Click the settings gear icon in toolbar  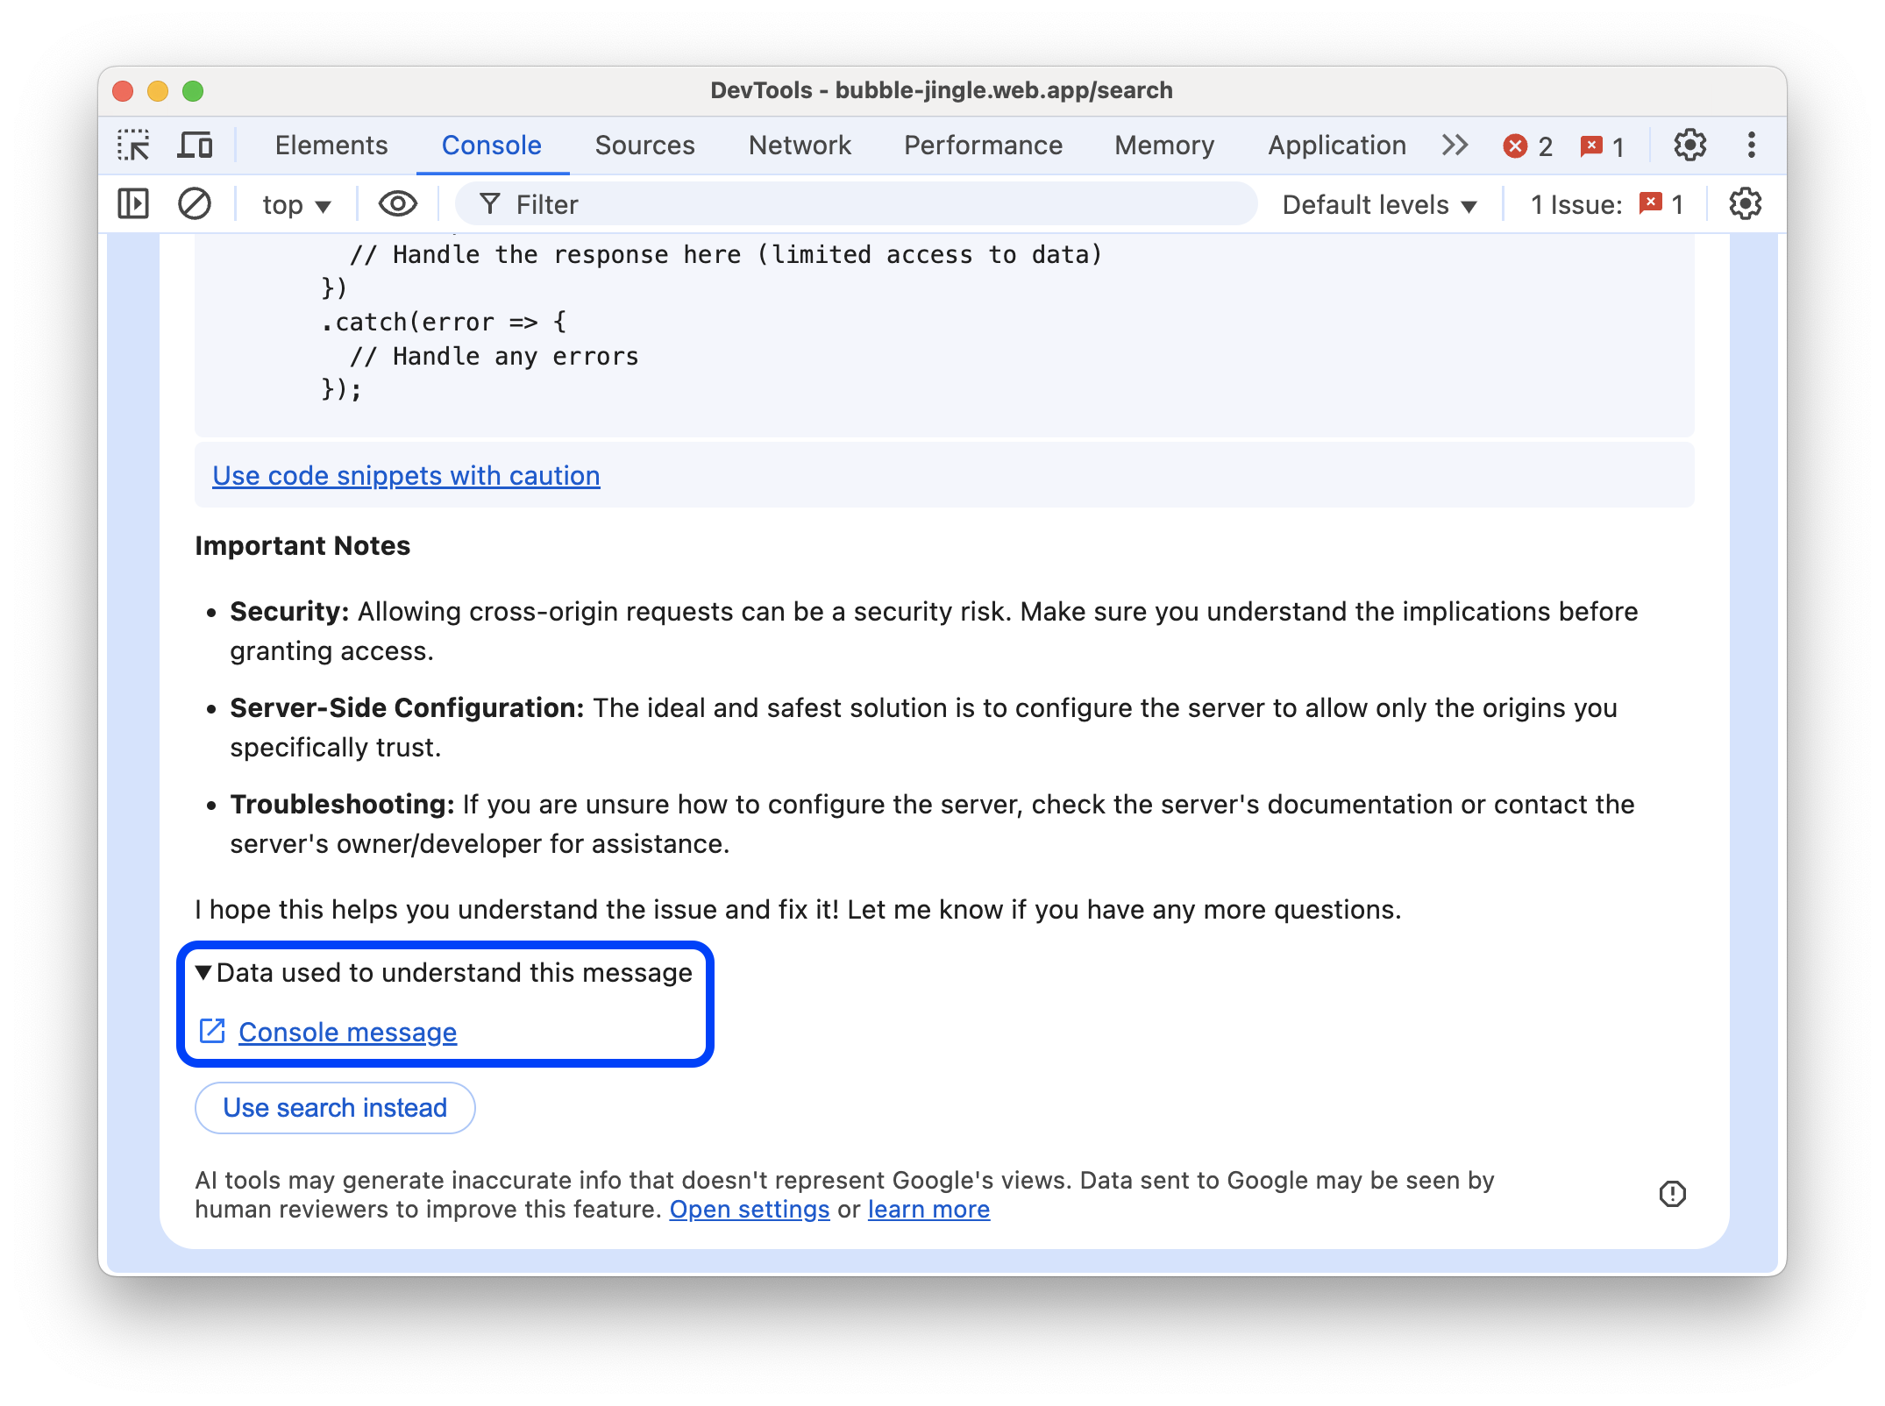[1690, 145]
